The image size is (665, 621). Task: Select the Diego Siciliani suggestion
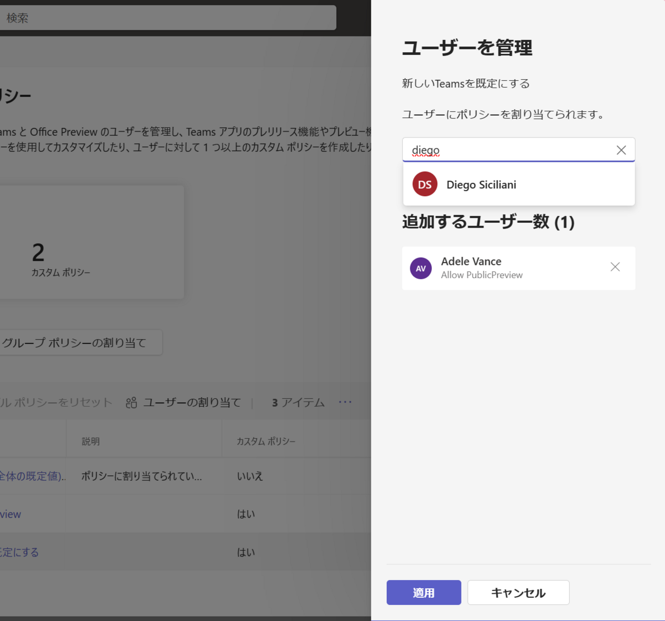519,184
